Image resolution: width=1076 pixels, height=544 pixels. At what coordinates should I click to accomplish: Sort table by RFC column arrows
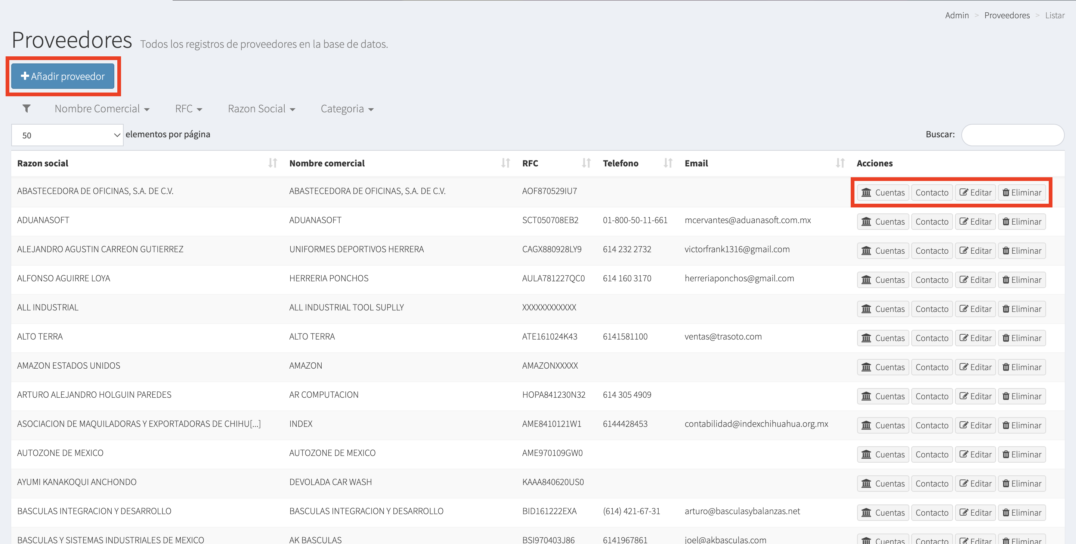586,163
